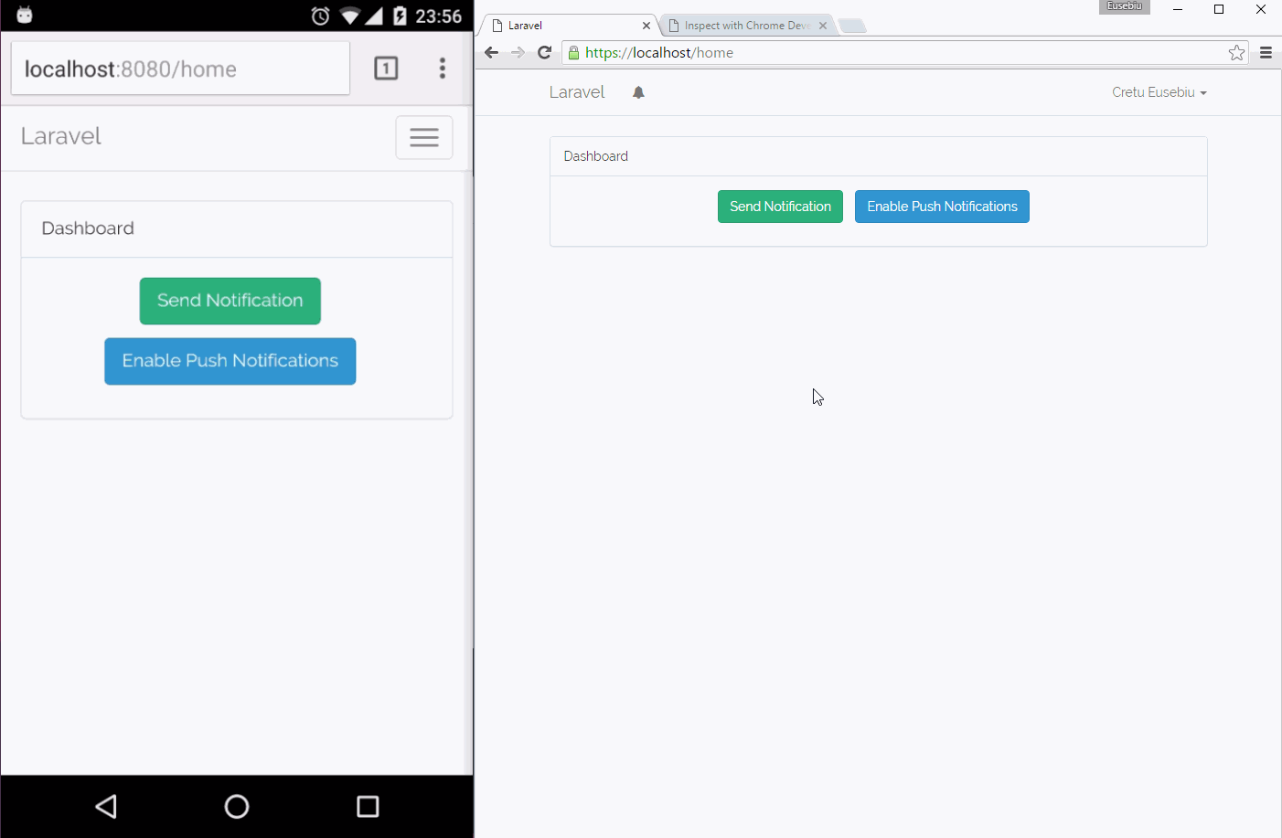1282x838 pixels.
Task: Click the Laravel brand link on mobile
Action: [x=61, y=136]
